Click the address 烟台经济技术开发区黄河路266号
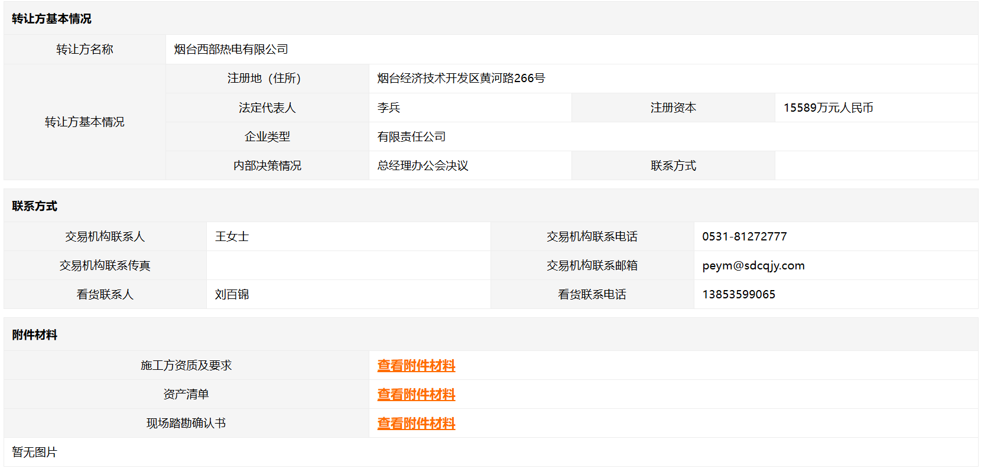Image resolution: width=981 pixels, height=475 pixels. pyautogui.click(x=461, y=79)
